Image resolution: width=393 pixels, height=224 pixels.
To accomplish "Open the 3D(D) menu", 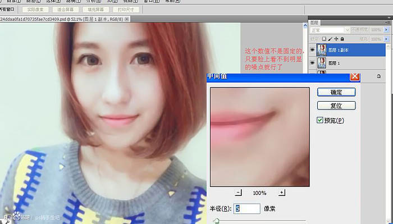I will [x=112, y=1].
